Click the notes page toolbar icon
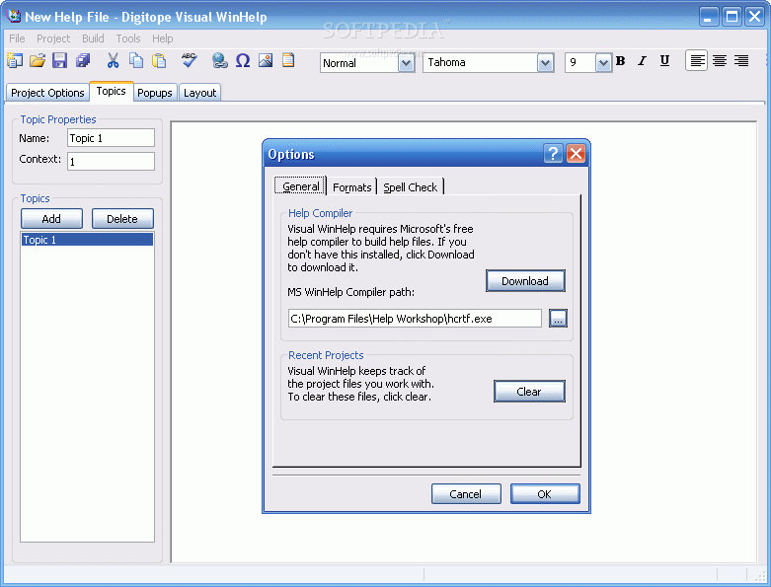771x587 pixels. (288, 60)
